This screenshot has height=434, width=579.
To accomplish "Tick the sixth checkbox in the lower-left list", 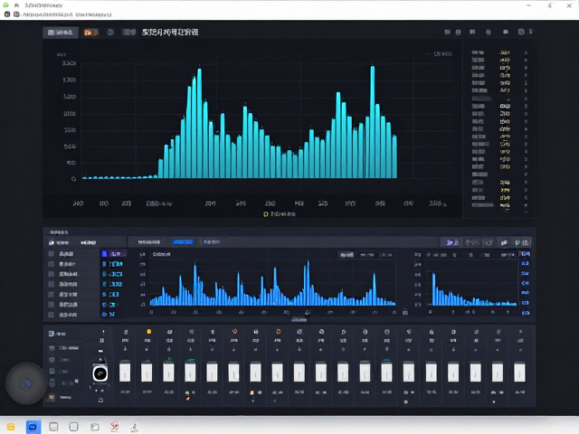I will [x=52, y=305].
